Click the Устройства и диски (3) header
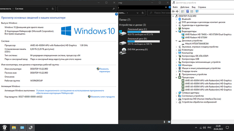 (x=132, y=25)
